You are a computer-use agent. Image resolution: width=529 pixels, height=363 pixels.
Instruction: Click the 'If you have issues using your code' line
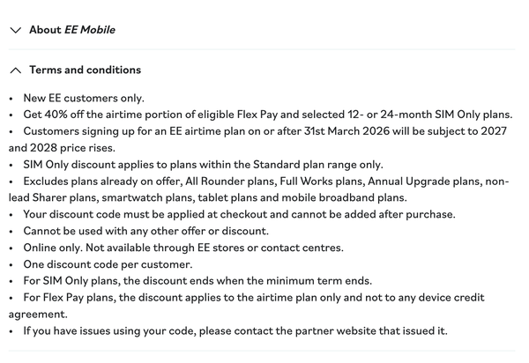[x=235, y=331]
